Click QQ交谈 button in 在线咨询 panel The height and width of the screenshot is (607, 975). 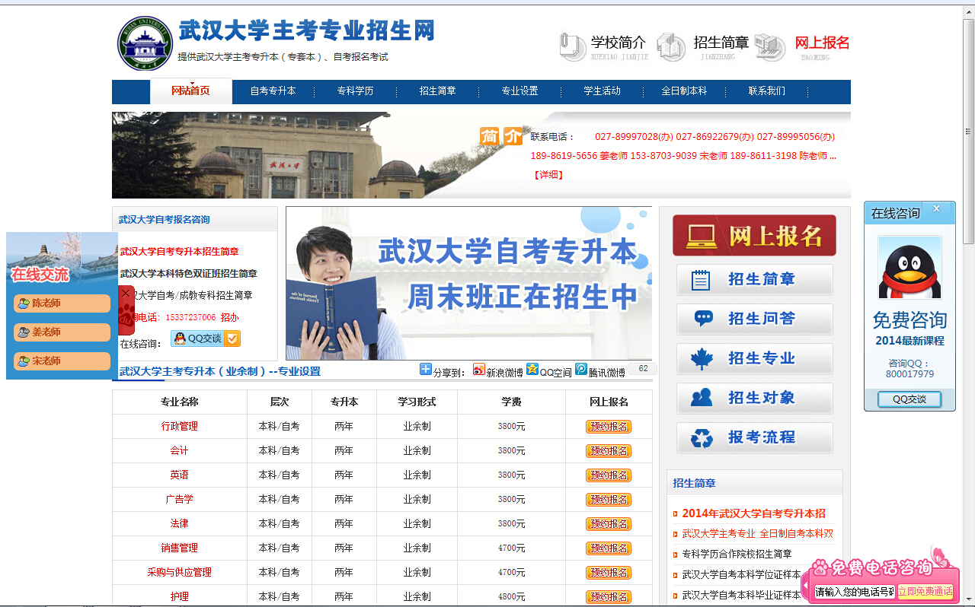tap(909, 399)
